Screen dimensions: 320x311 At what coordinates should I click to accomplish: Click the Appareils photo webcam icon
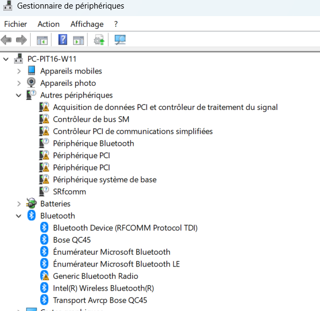click(x=31, y=83)
